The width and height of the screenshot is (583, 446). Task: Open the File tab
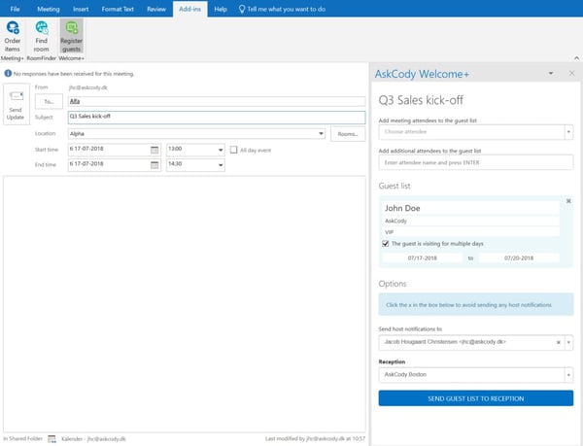[x=15, y=9]
